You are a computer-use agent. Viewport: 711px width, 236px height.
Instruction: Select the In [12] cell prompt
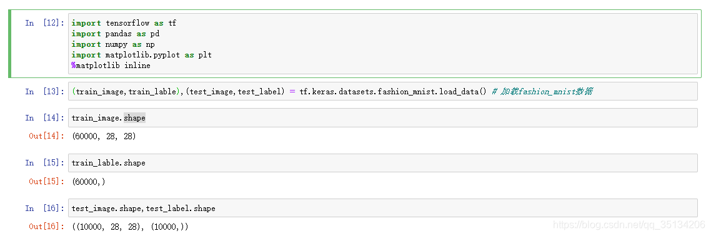(45, 22)
